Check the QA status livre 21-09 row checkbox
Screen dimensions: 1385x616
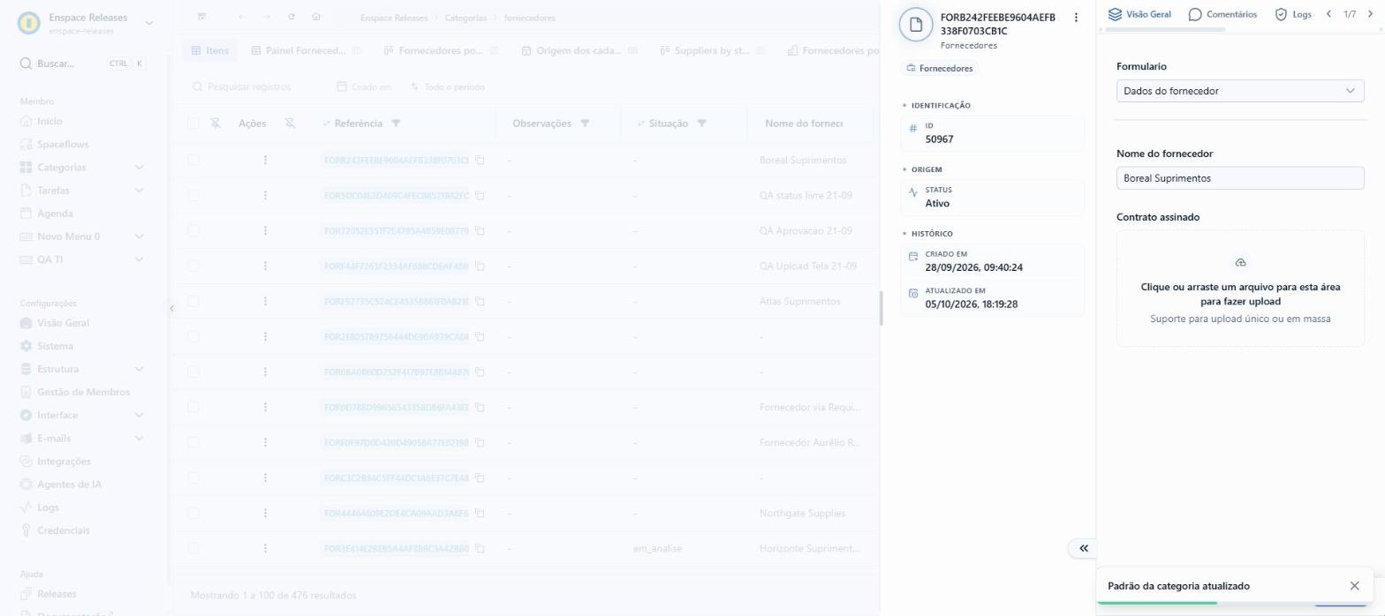(x=193, y=196)
